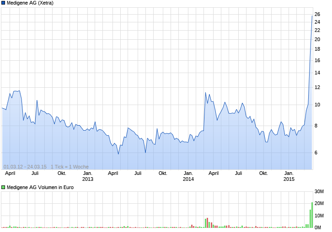Click the 'Okt.' label before Jan. 2015
The width and height of the screenshot is (332, 232).
pyautogui.click(x=263, y=174)
